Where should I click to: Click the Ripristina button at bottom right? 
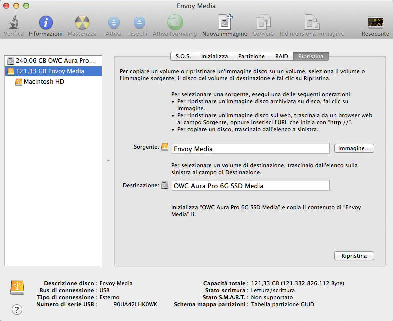[x=354, y=256]
